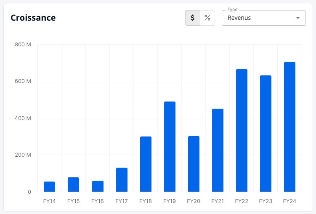316x214 pixels.
Task: Select the FY20 revenue bar
Action: [x=194, y=164]
